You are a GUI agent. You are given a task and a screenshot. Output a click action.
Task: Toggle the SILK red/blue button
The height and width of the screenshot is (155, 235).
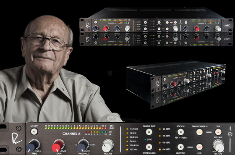(218, 132)
